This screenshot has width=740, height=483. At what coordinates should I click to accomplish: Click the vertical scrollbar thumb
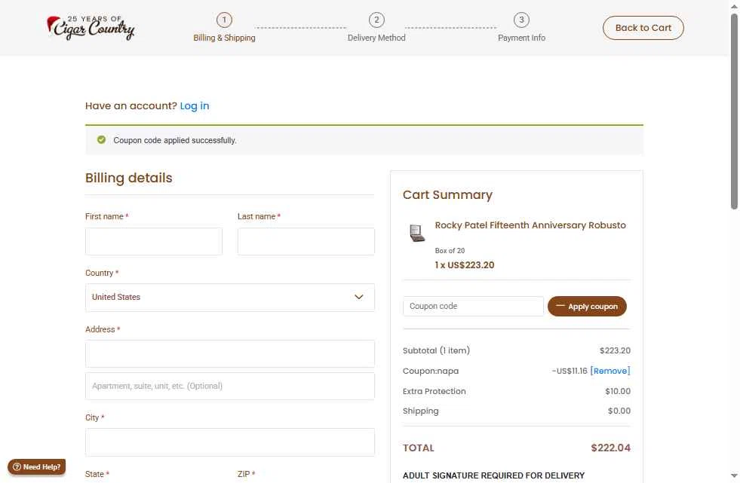click(x=734, y=111)
